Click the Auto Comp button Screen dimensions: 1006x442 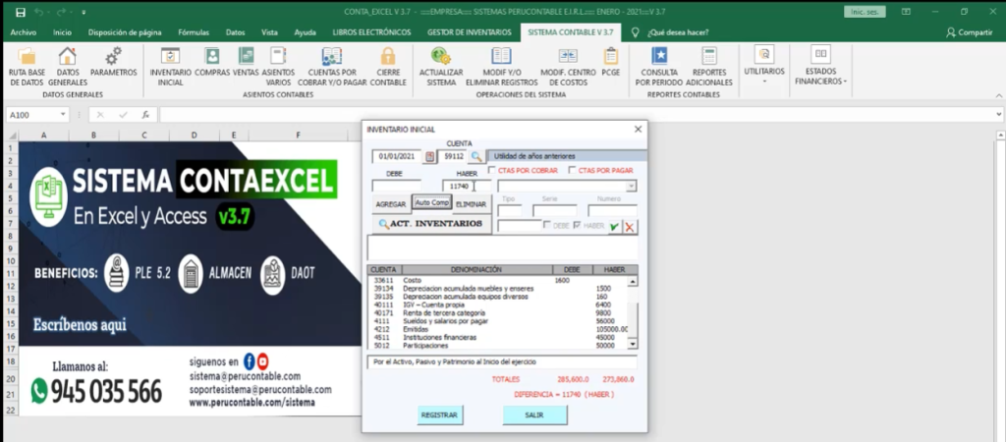coord(432,202)
